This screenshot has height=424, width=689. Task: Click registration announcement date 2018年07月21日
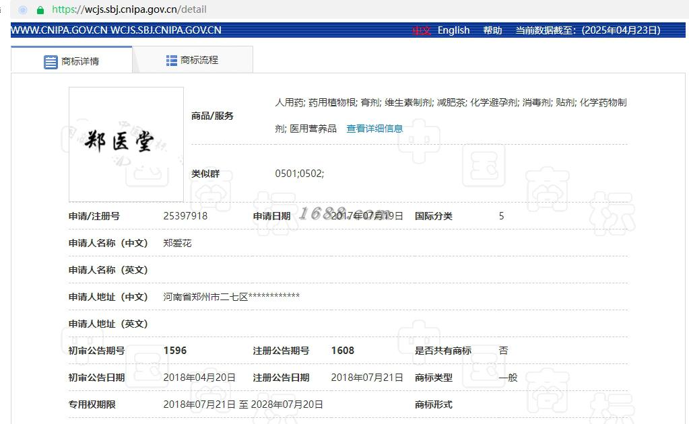point(367,378)
